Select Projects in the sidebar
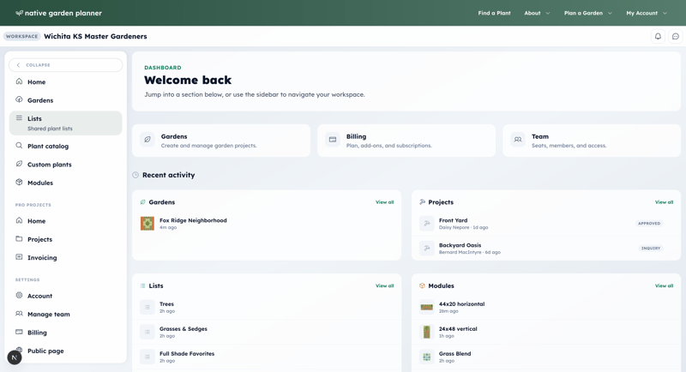Viewport: 686px width, 372px height. 39,239
